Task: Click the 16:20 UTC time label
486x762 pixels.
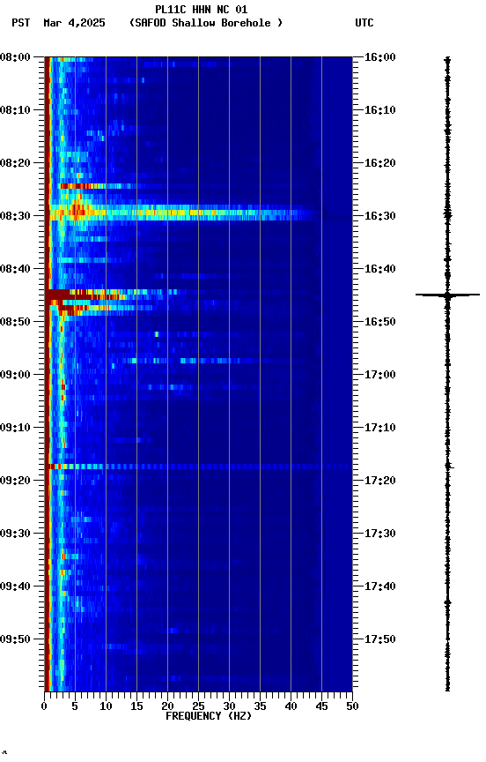Action: (380, 163)
